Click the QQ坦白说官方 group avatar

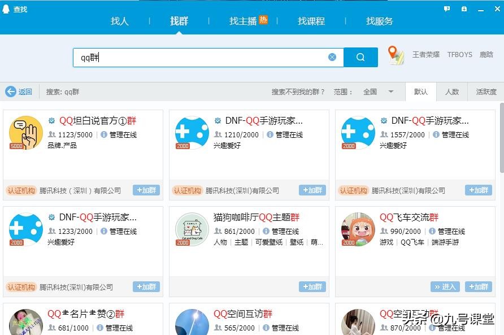[x=26, y=133]
